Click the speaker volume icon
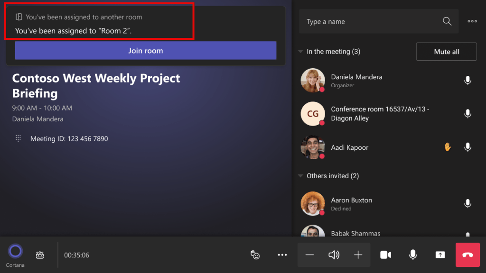Viewport: 486px width, 273px height. [334, 255]
